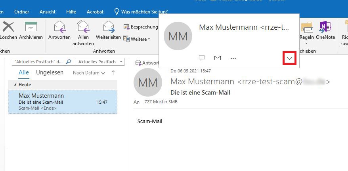
Task: Collapse the Heute message group
Action: (x=15, y=85)
